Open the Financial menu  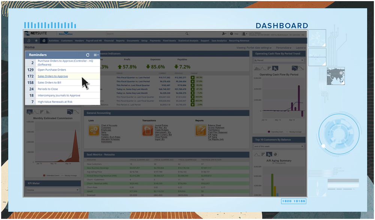[x=109, y=40]
